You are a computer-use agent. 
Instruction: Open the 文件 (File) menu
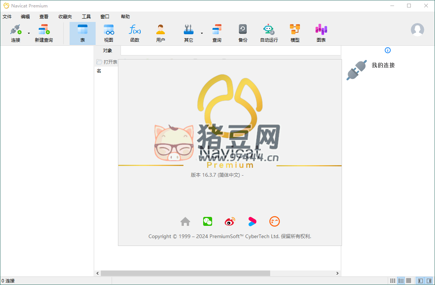(x=7, y=17)
